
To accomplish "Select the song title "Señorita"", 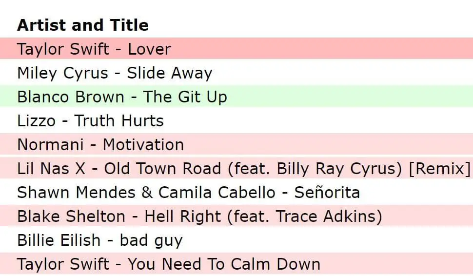I will (x=327, y=192).
